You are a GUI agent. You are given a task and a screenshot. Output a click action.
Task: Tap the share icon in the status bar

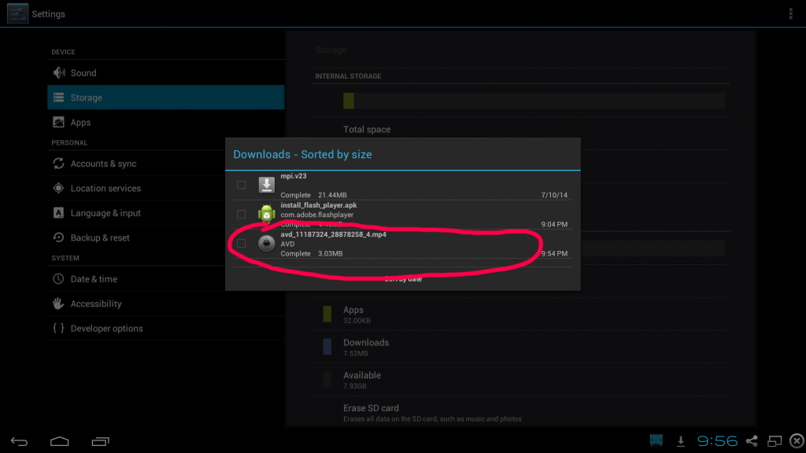pyautogui.click(x=752, y=441)
